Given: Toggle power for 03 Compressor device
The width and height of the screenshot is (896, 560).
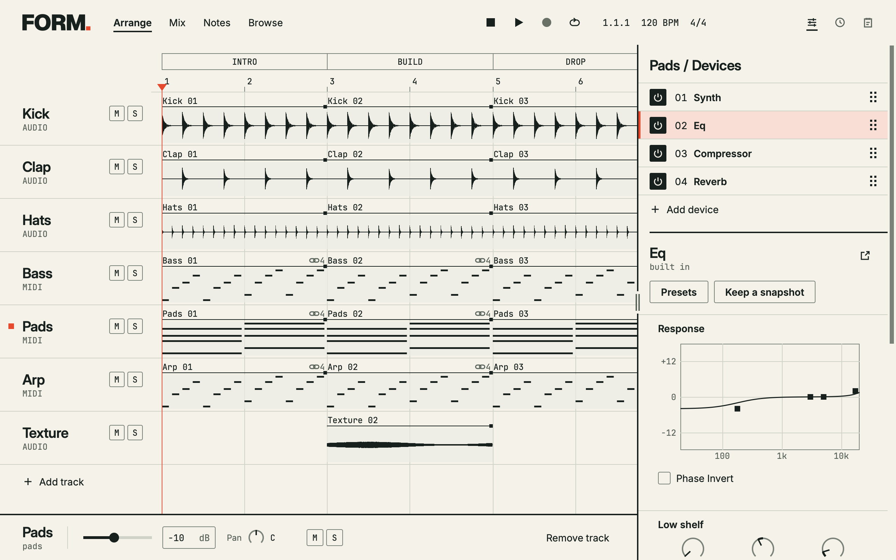Looking at the screenshot, I should [658, 153].
